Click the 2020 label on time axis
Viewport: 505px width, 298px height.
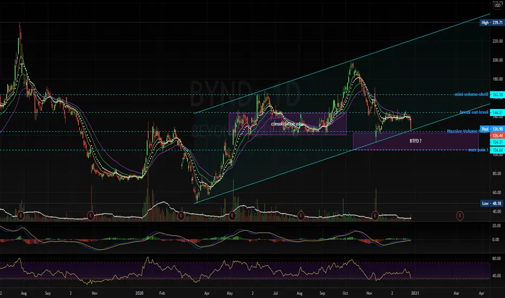[139, 293]
